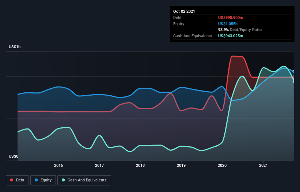
Task: Select the 2019 x-axis label
Action: [x=181, y=165]
